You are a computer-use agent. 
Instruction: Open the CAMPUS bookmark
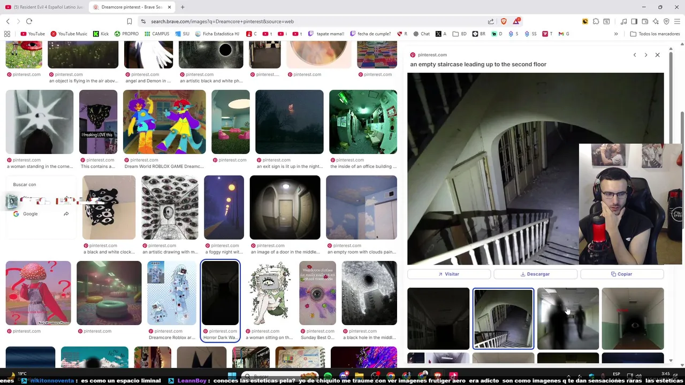click(x=157, y=34)
